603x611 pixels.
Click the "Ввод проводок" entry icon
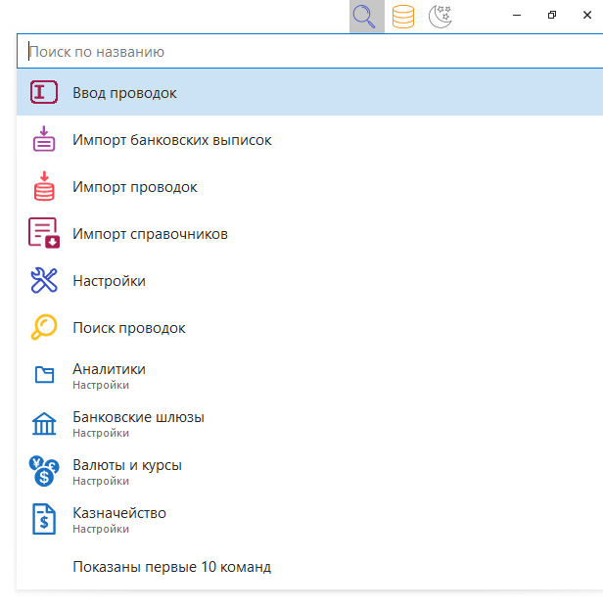pyautogui.click(x=44, y=93)
